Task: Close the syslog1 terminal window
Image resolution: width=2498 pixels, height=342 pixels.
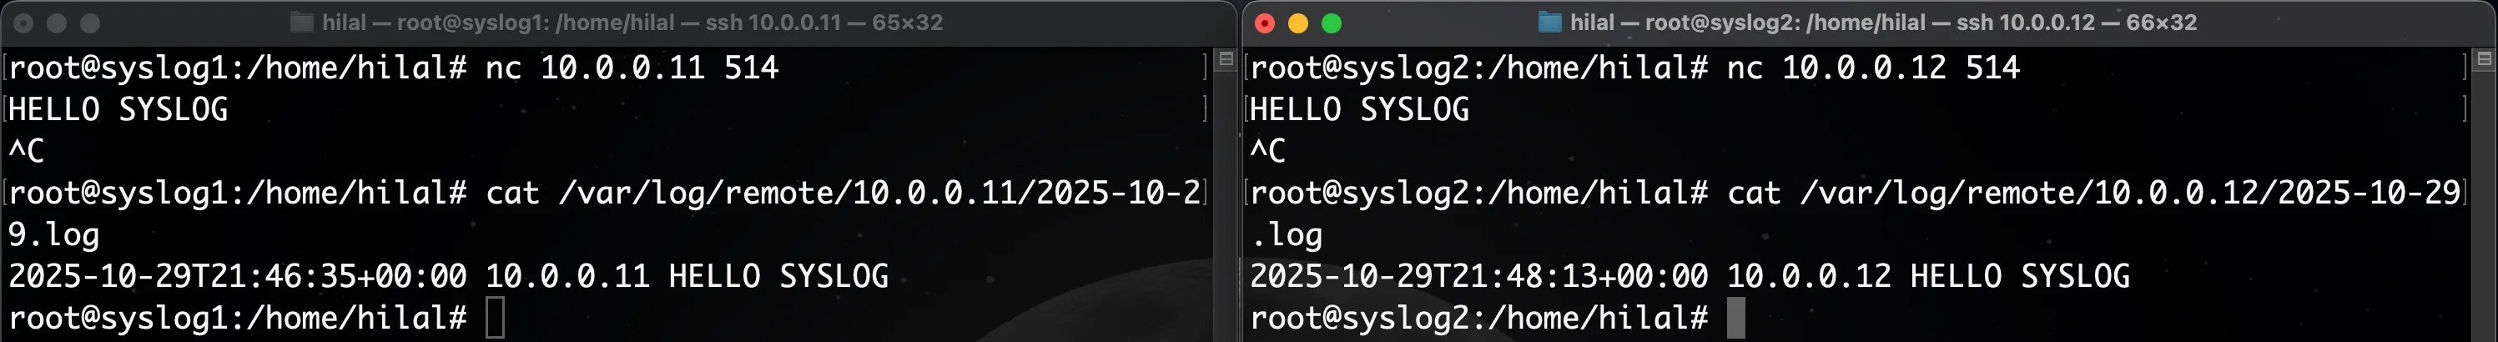Action: [x=23, y=23]
